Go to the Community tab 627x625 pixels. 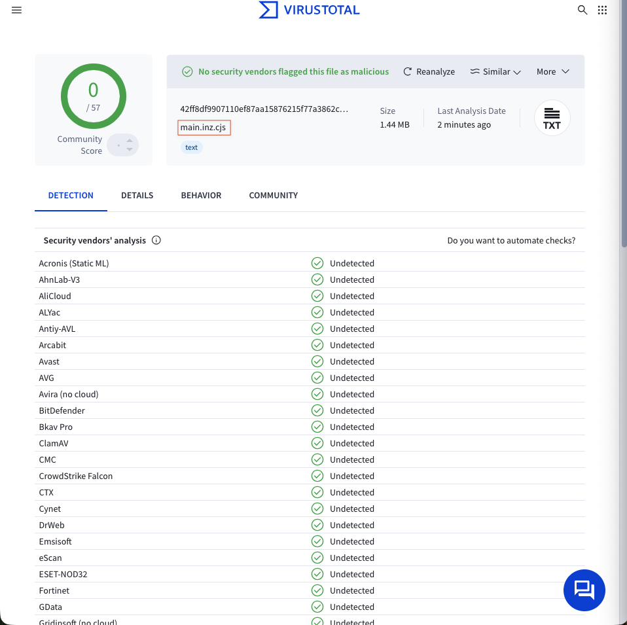click(274, 196)
